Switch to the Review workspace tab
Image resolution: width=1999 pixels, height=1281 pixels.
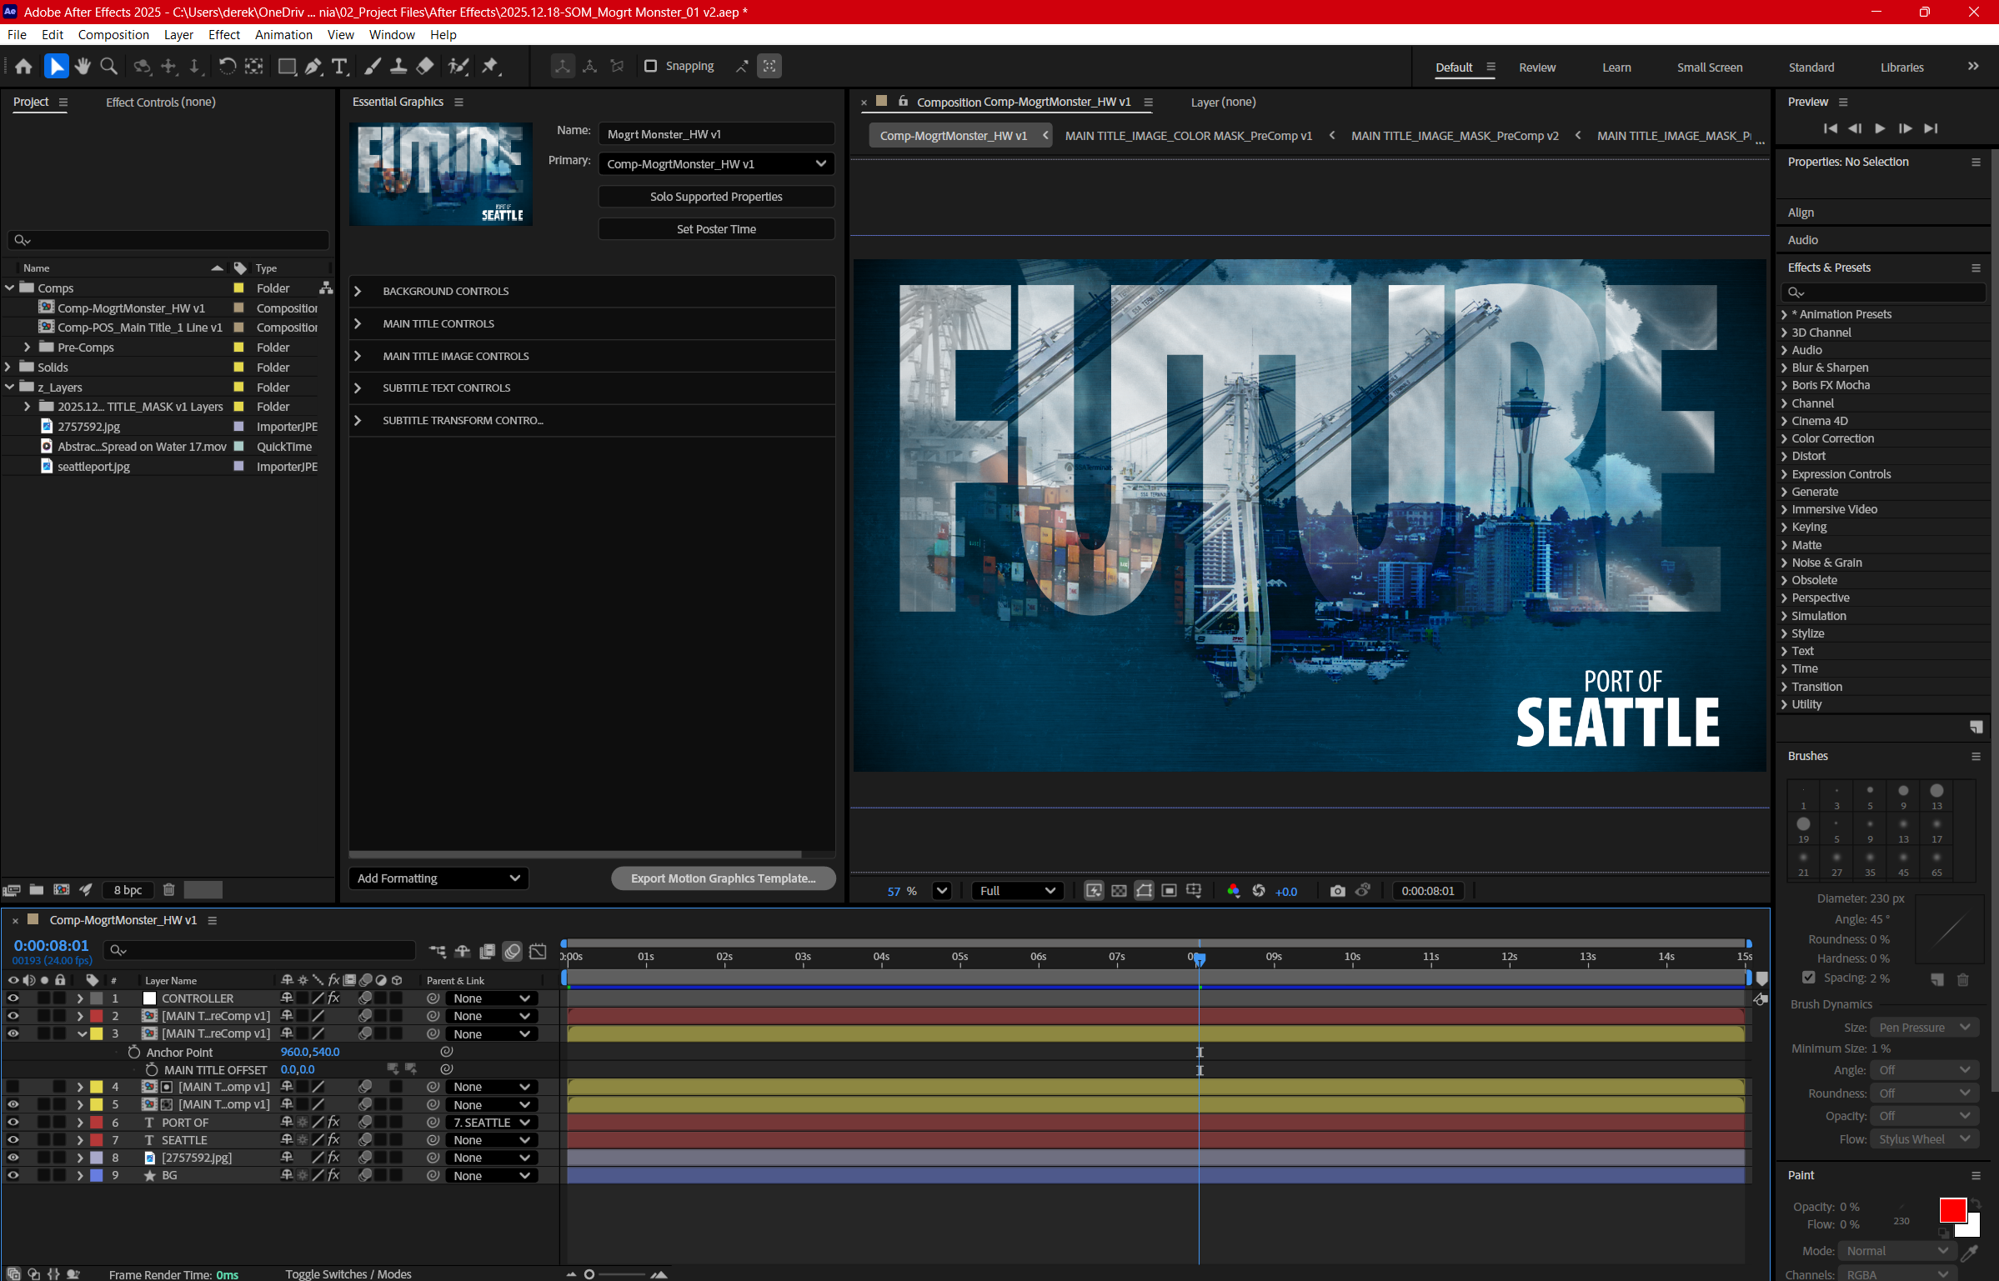1536,68
